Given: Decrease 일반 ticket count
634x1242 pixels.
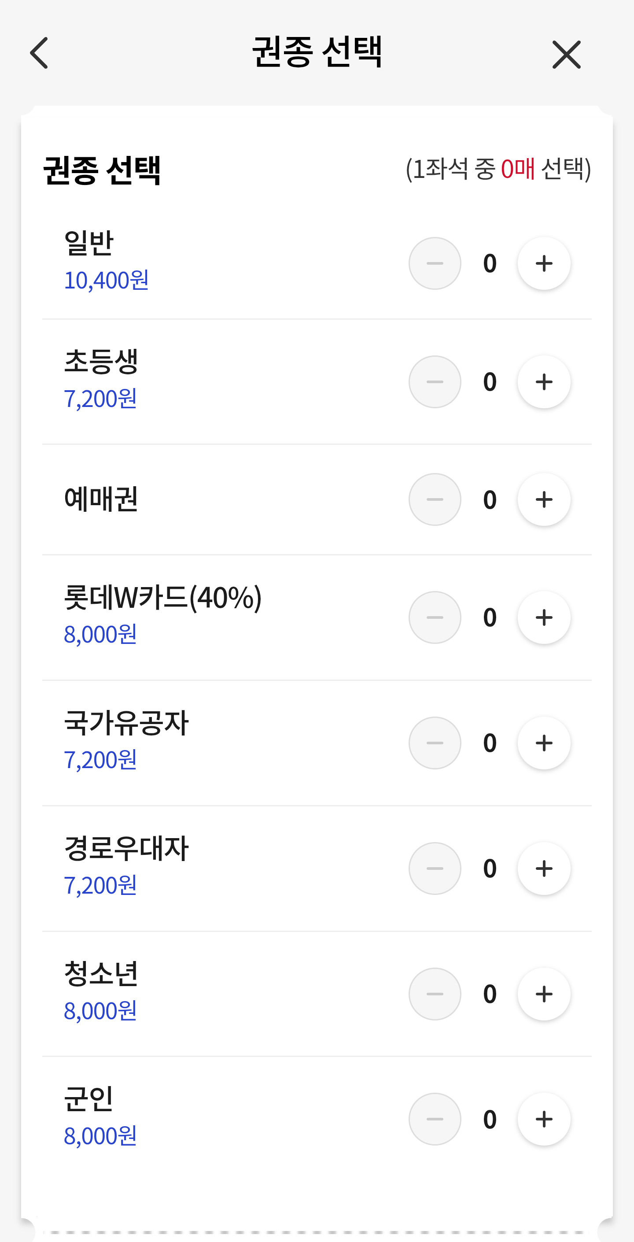Looking at the screenshot, I should (x=435, y=263).
